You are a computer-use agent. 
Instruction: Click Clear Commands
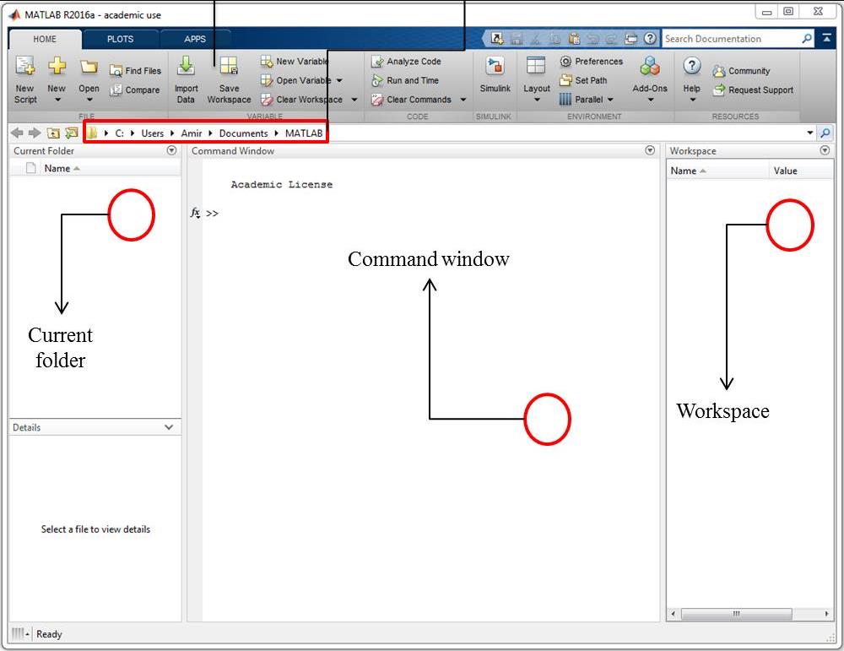tap(411, 100)
